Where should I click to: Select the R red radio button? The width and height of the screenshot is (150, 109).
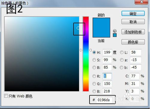point(94,76)
